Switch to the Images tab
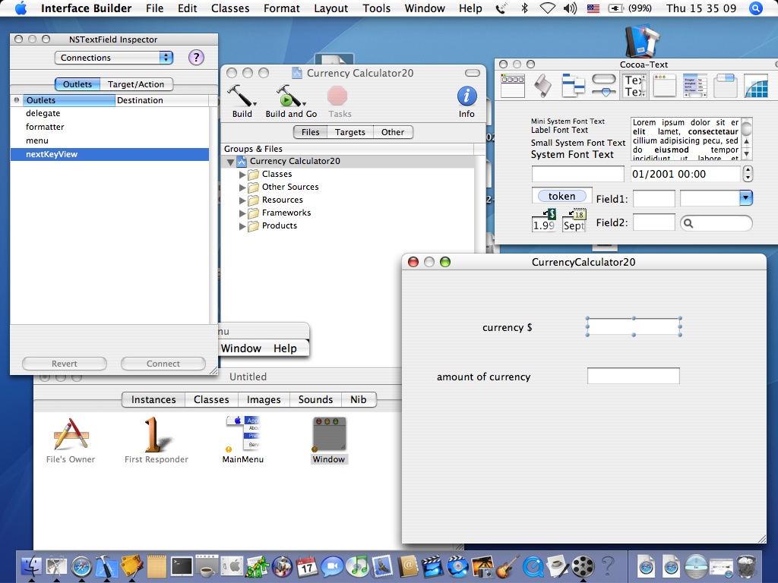The image size is (778, 583). click(x=264, y=399)
